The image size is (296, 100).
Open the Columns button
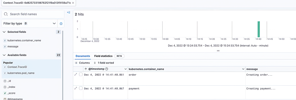pyautogui.click(x=82, y=63)
